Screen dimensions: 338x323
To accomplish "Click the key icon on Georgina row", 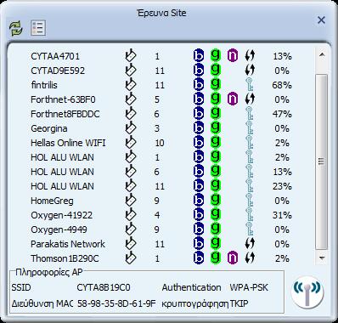I will 250,128.
